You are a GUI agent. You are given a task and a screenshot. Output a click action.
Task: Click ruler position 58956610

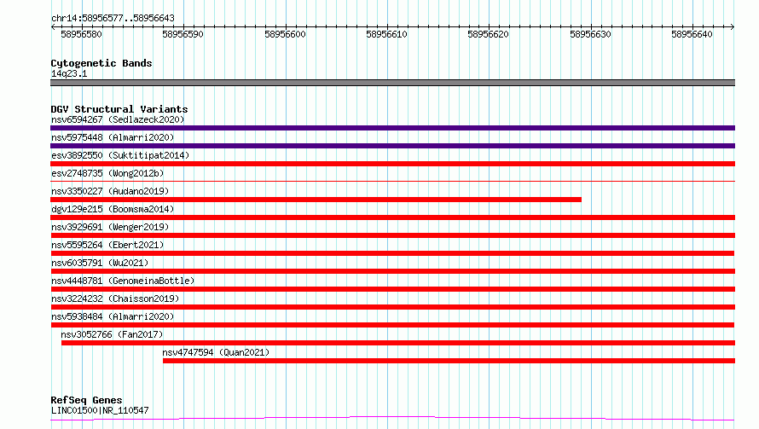point(386,34)
